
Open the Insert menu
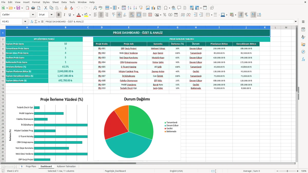26,2
